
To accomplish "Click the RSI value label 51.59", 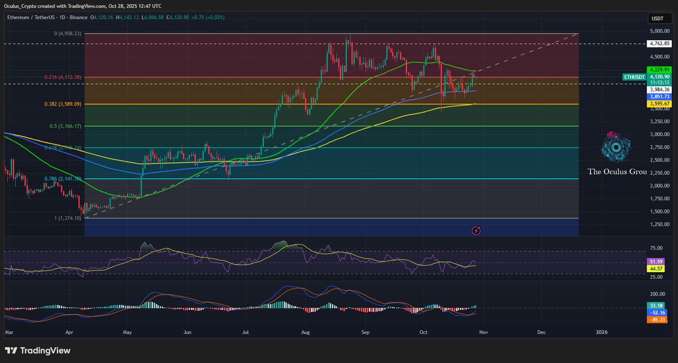I will point(656,263).
